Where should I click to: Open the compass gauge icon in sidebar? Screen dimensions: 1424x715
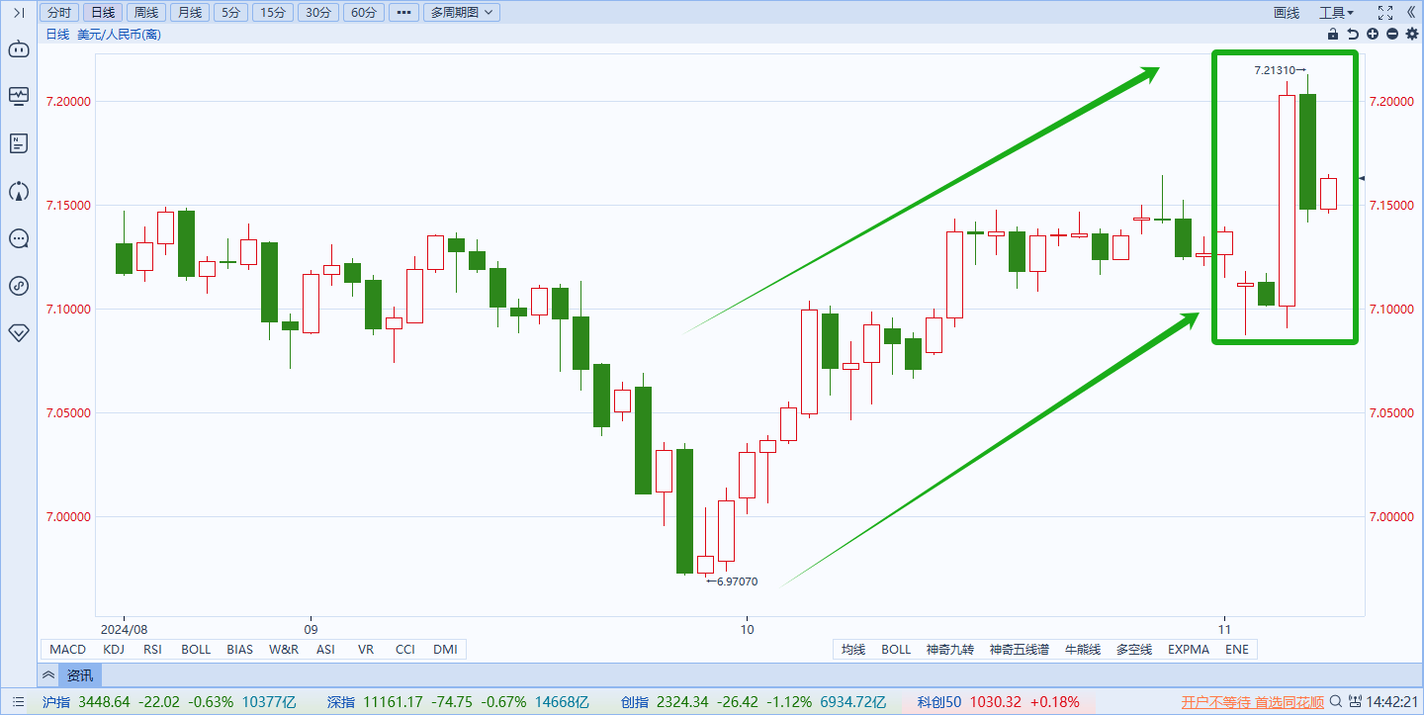(19, 191)
